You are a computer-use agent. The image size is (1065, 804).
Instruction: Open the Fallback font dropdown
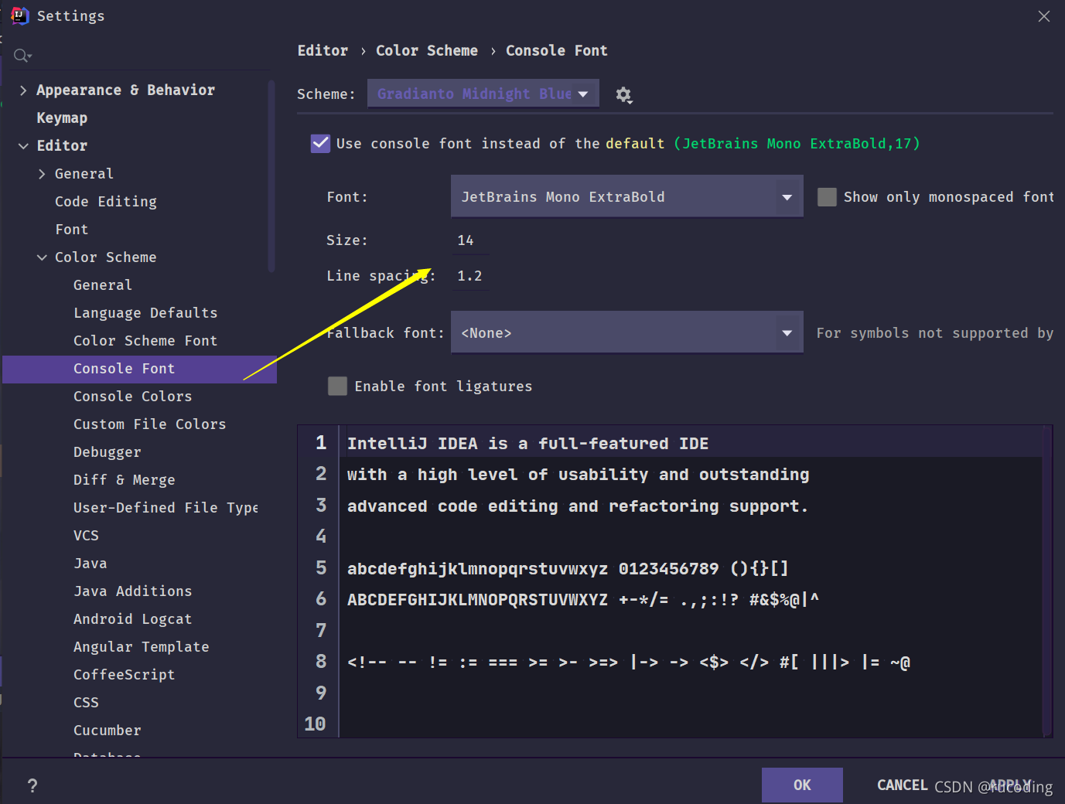[626, 332]
